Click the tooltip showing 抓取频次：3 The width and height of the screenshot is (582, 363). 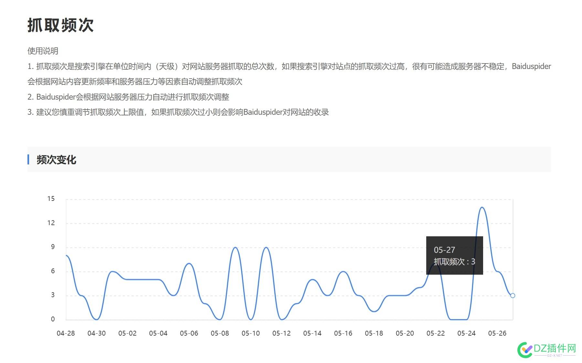pos(455,256)
